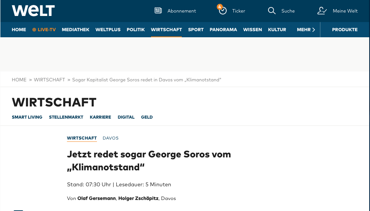The image size is (370, 211).
Task: Select the SMART LIVING sub-section
Action: tap(27, 117)
